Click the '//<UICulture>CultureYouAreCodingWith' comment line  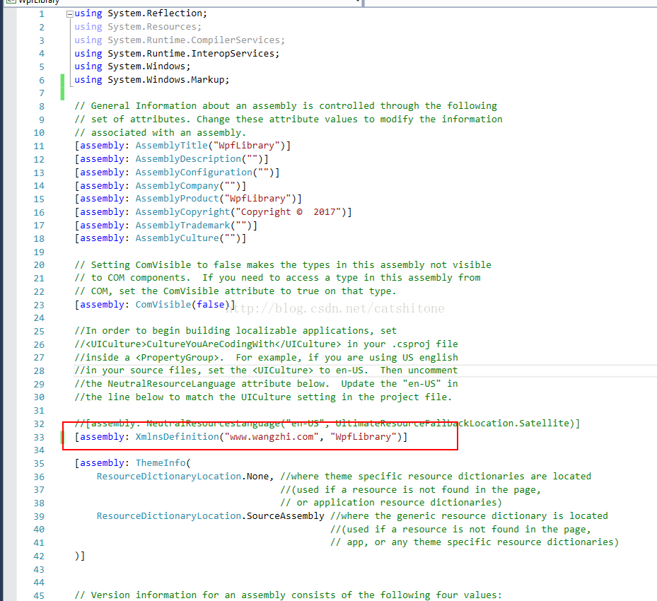coord(266,344)
